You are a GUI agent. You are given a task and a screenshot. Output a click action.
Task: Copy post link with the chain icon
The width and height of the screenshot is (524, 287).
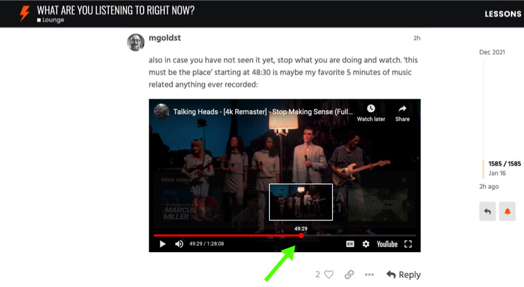[349, 275]
